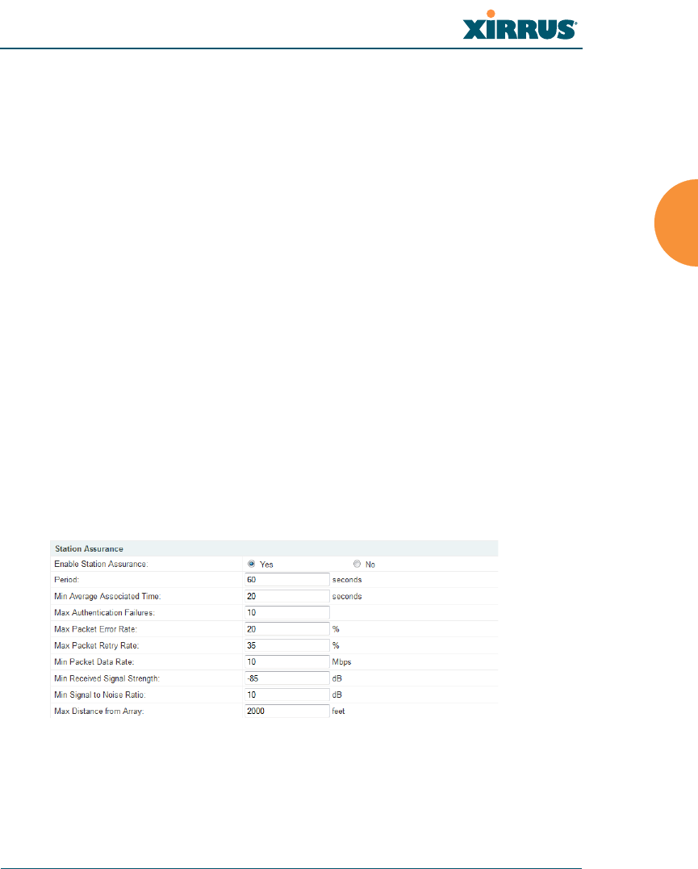Click the 'Max Authentication Failures:' label

(105, 612)
